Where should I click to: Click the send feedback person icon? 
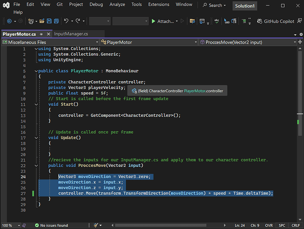pyautogui.click(x=299, y=21)
